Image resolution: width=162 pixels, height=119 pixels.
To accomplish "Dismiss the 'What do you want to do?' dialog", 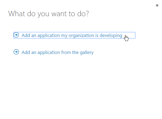I will [x=157, y=5].
